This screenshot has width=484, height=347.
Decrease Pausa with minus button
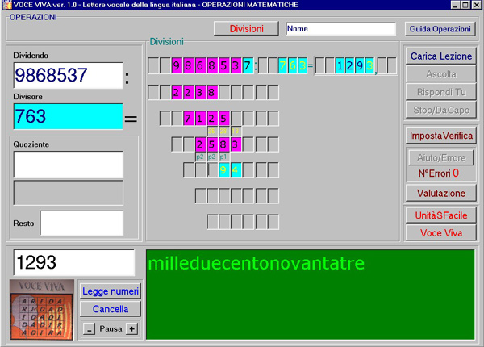[x=89, y=329]
